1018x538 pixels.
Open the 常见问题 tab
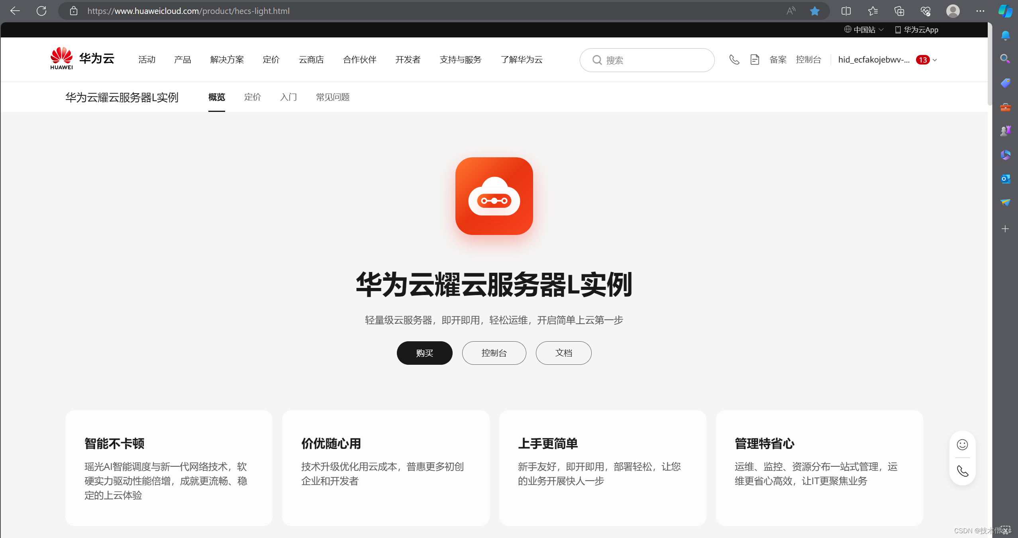332,97
